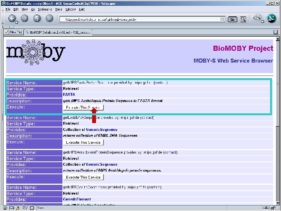This screenshot has width=281, height=211.
Task: Print the page using the printer icon
Action: click(257, 18)
